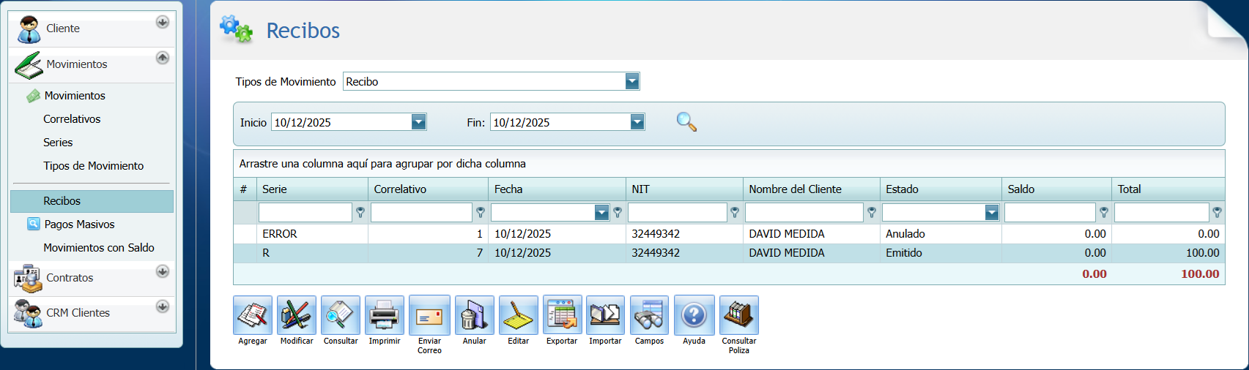Print with the Imprimir icon

point(385,315)
